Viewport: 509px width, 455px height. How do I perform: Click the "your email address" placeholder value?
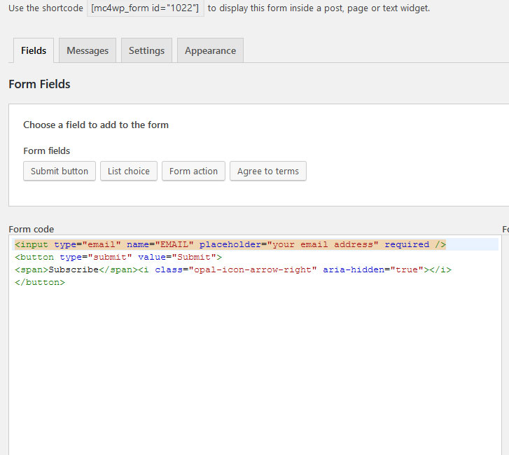(326, 244)
